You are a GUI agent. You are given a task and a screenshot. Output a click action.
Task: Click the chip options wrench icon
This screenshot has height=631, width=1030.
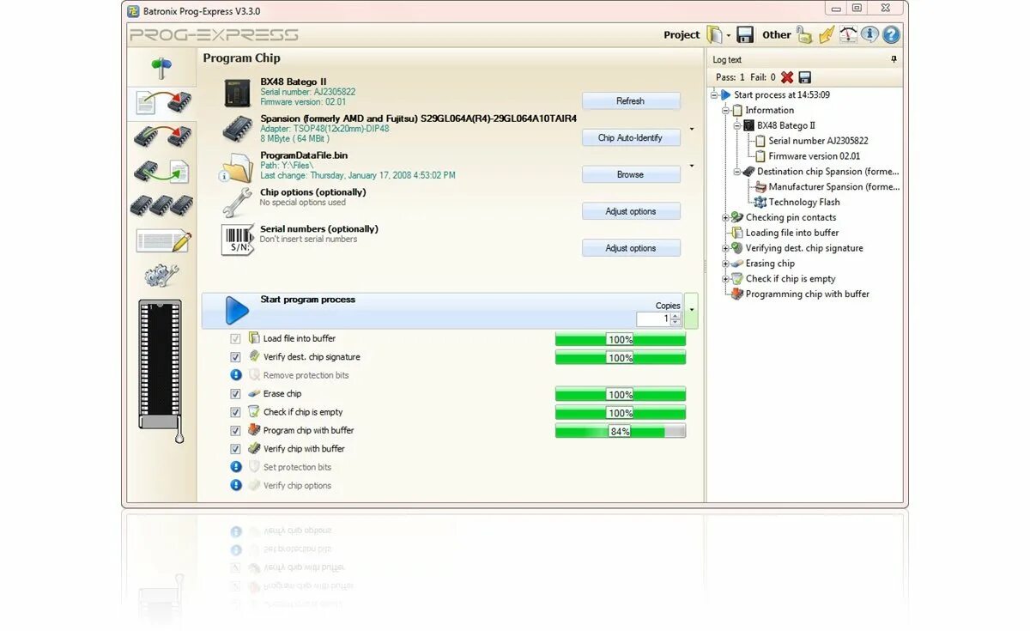pos(237,203)
